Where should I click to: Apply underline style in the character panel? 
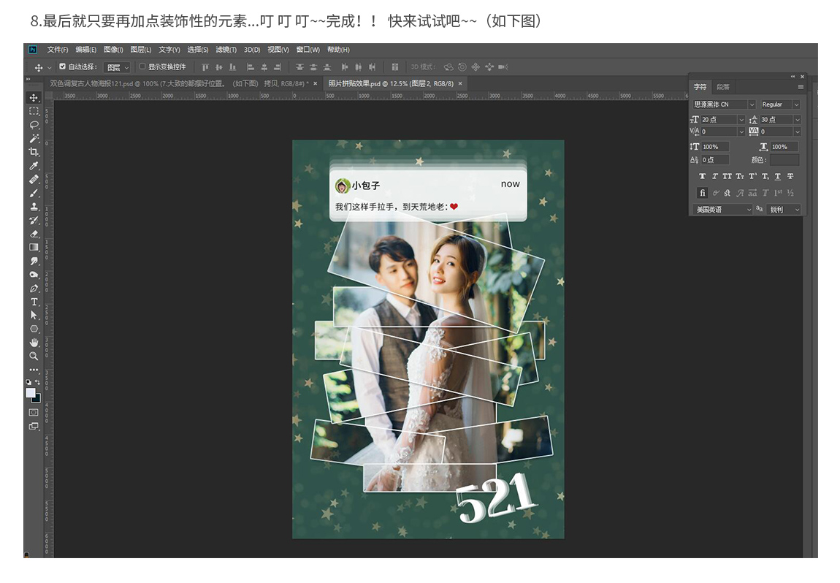tap(777, 176)
